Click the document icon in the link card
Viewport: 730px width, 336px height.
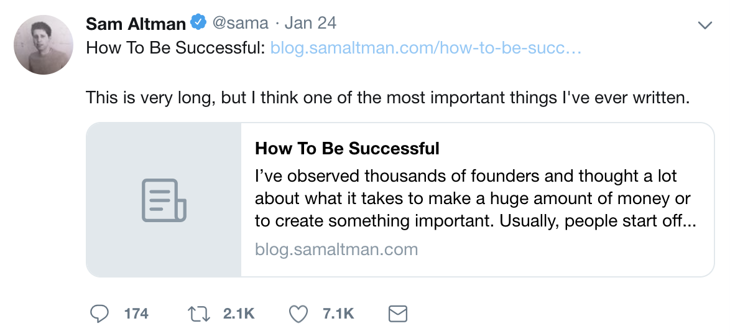164,200
